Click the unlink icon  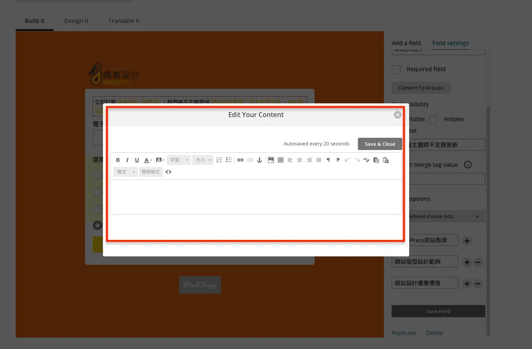click(250, 160)
